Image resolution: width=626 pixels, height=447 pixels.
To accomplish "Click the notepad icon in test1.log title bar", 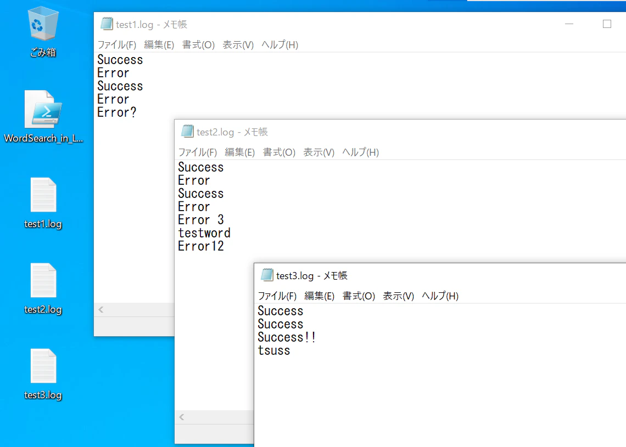I will pos(107,24).
